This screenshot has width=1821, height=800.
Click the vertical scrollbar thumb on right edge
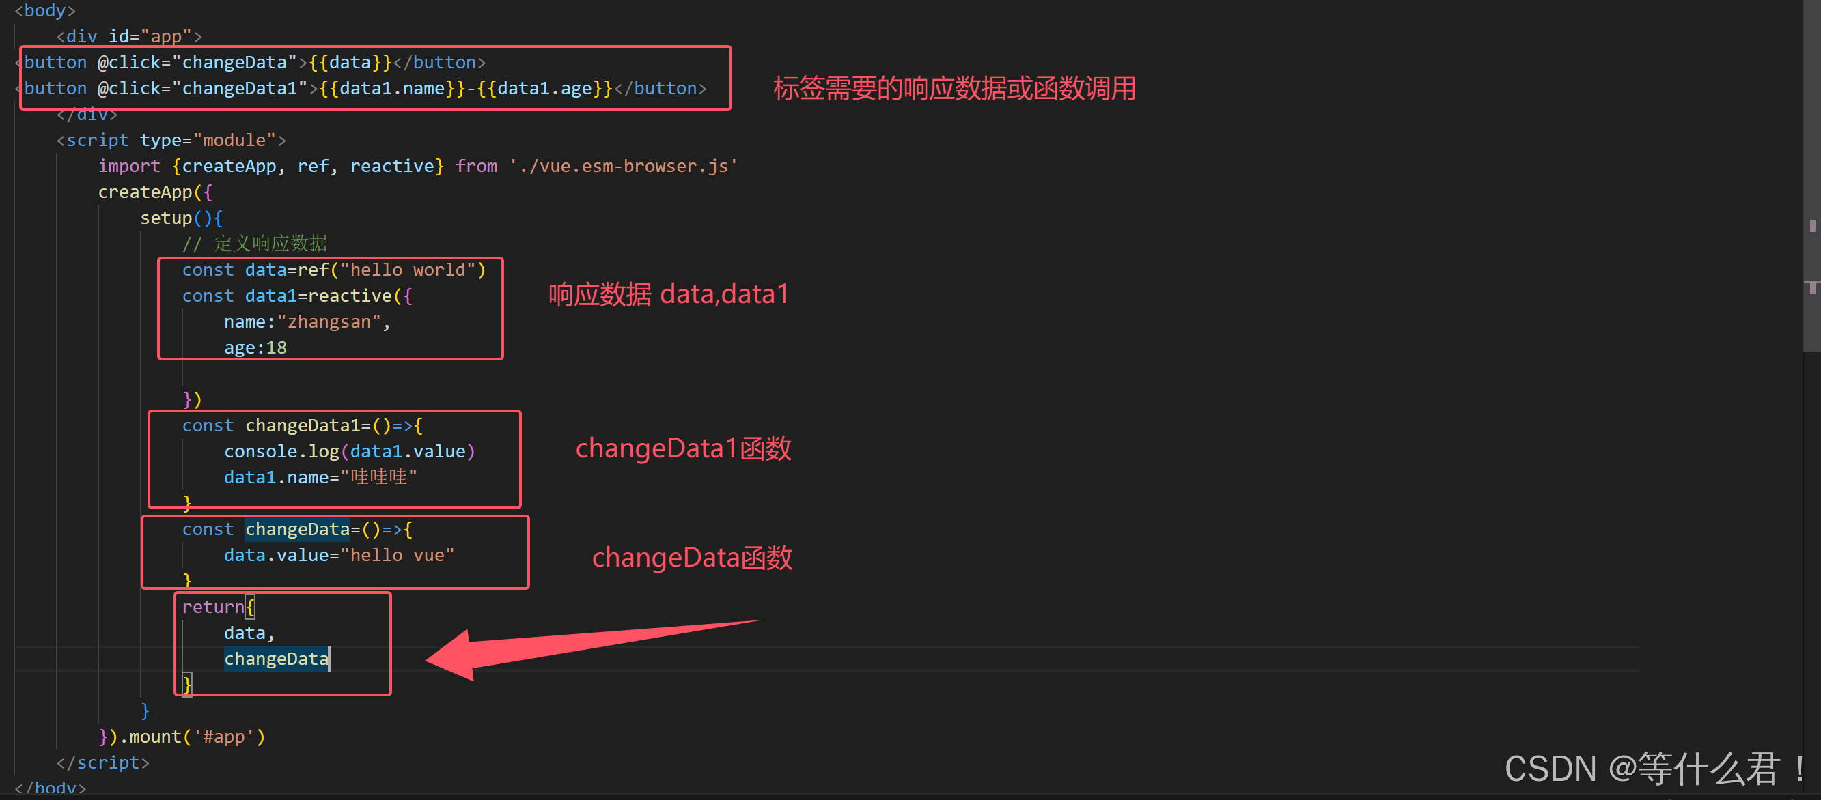pyautogui.click(x=1811, y=177)
